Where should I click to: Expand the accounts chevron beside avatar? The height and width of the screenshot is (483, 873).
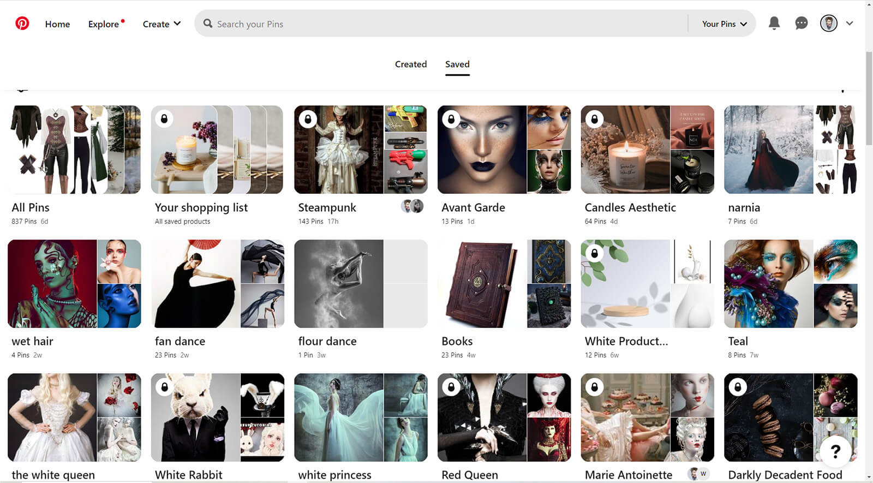coord(850,23)
